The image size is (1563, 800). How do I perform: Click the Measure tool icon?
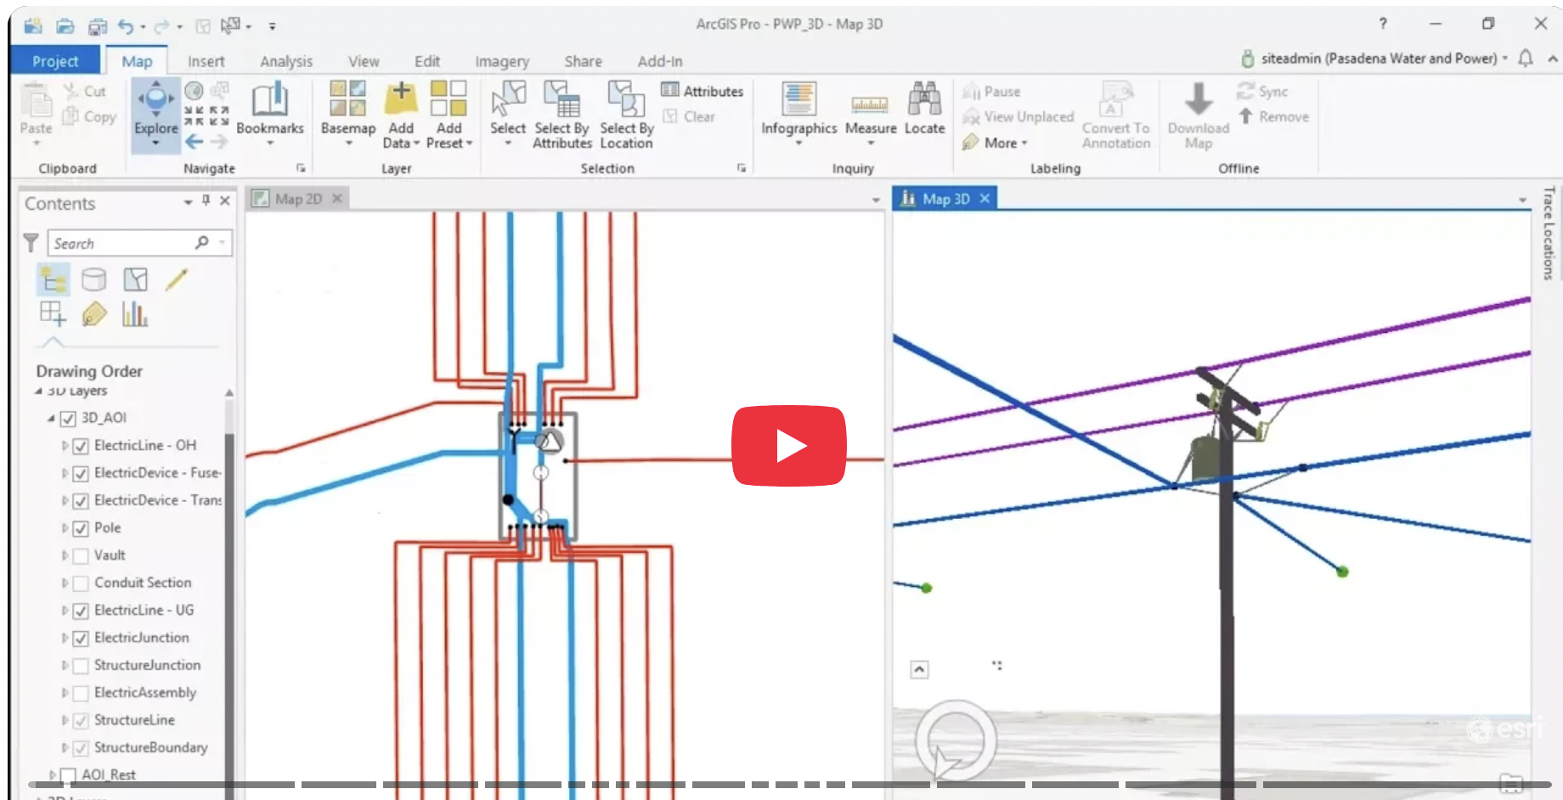[x=870, y=102]
